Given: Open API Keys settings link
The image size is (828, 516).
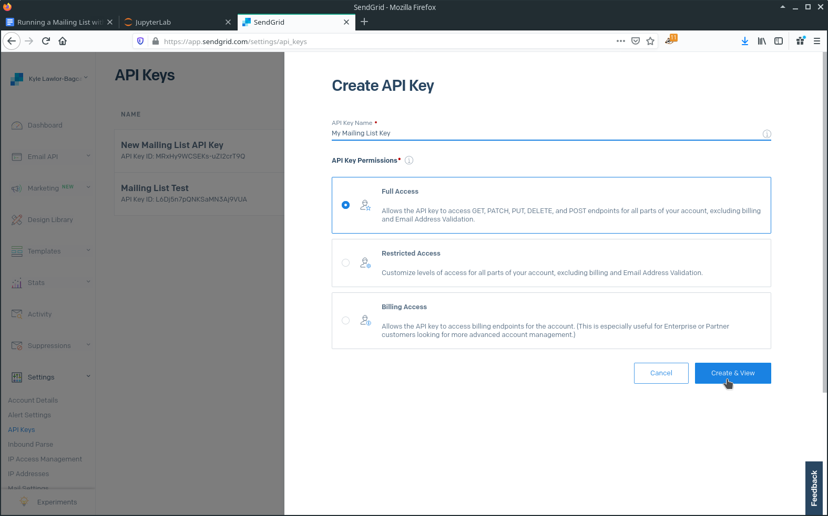Looking at the screenshot, I should [22, 430].
